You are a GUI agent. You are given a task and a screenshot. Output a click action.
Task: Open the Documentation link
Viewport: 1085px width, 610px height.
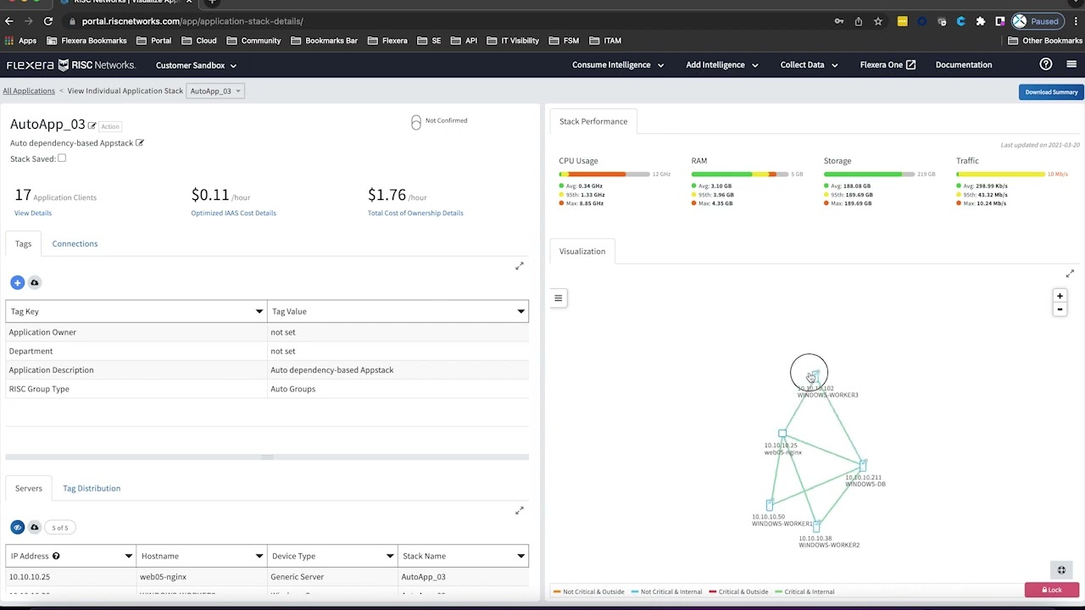click(964, 64)
